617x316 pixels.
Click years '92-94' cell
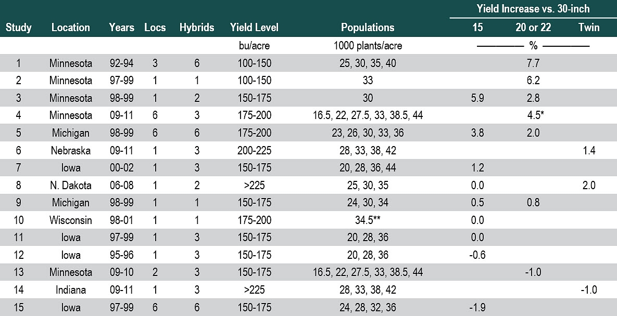tap(122, 63)
